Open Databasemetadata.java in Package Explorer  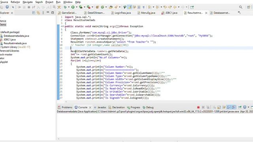(x=16, y=36)
